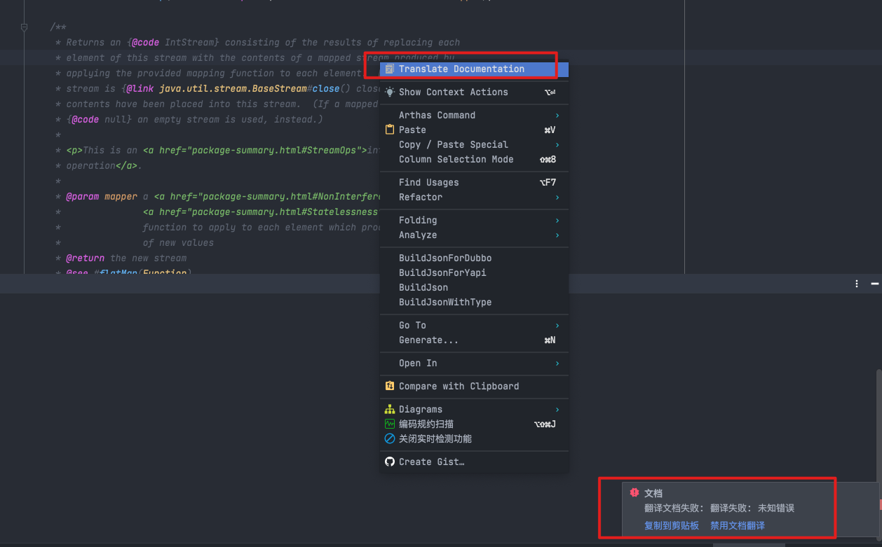Click the Diagrams icon in the menu
882x547 pixels.
(390, 409)
